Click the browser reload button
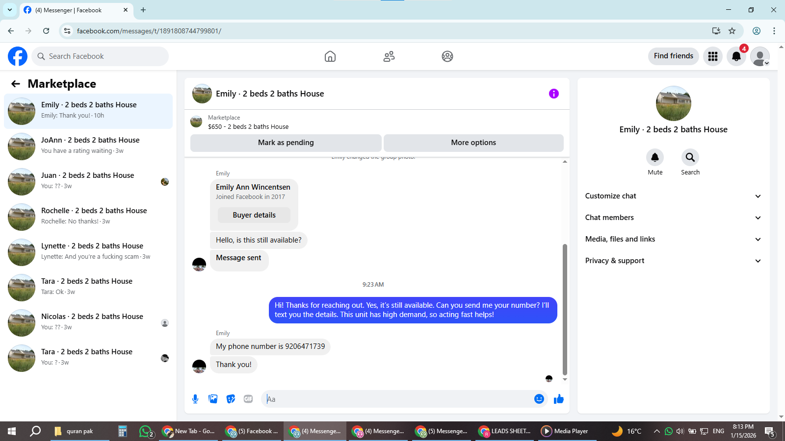This screenshot has height=441, width=785. pos(46,31)
